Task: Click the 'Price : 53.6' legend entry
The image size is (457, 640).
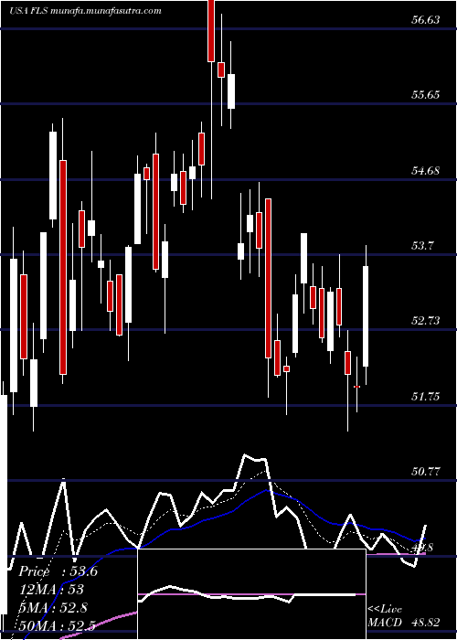Action: tap(58, 571)
